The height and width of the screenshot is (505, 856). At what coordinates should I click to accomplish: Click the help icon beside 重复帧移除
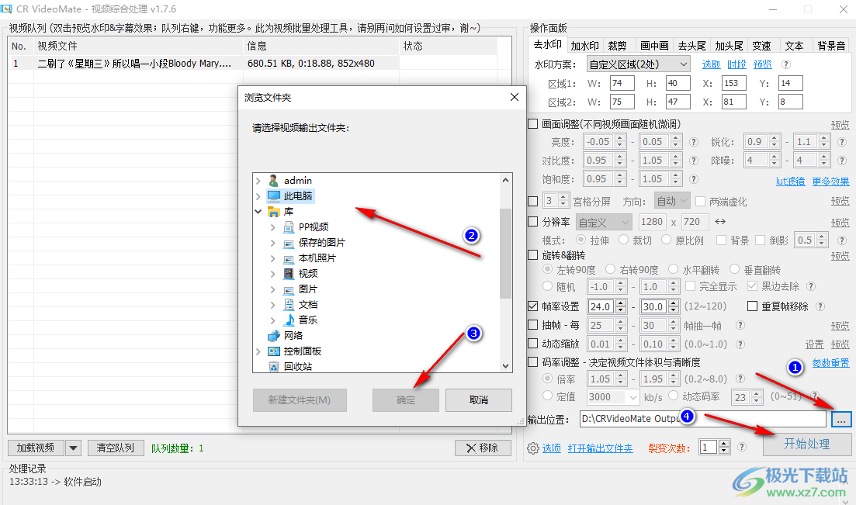[x=820, y=306]
